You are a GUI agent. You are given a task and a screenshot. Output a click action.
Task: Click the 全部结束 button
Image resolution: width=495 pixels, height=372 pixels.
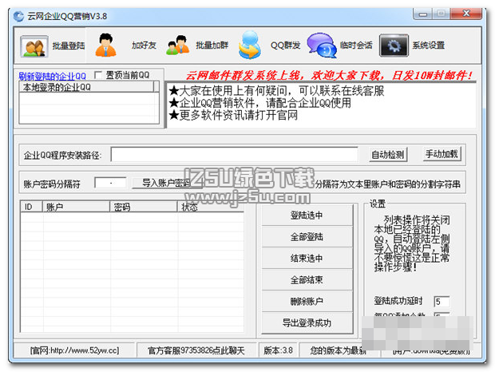307,279
